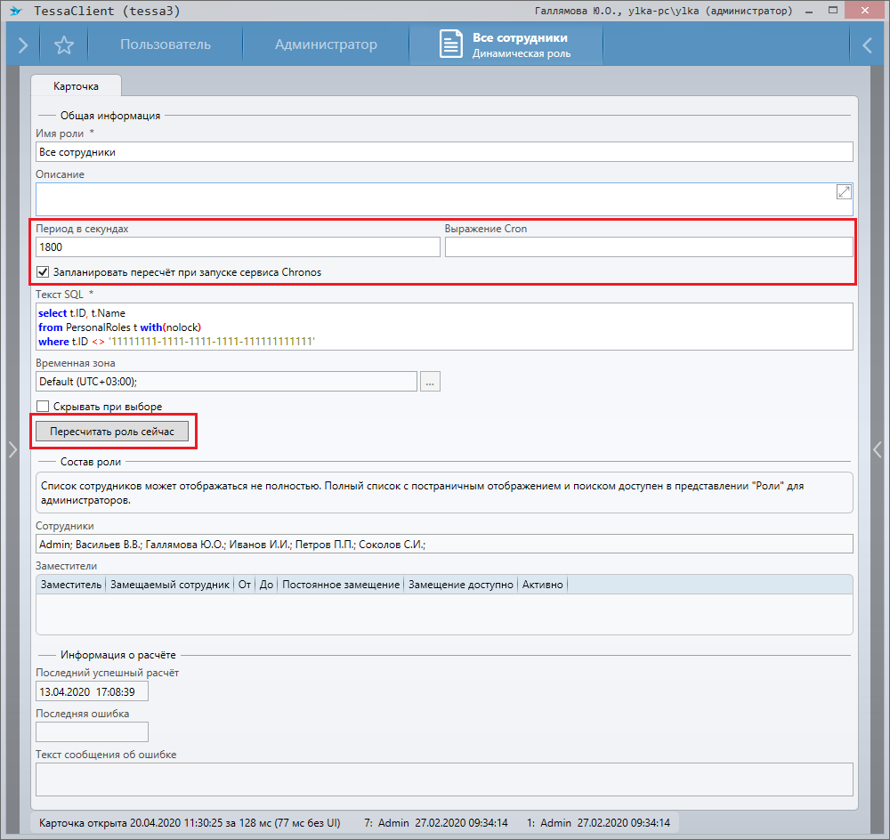Click the document icon on the Все сотрудники tab
Viewport: 890px width, 840px height.
click(451, 45)
